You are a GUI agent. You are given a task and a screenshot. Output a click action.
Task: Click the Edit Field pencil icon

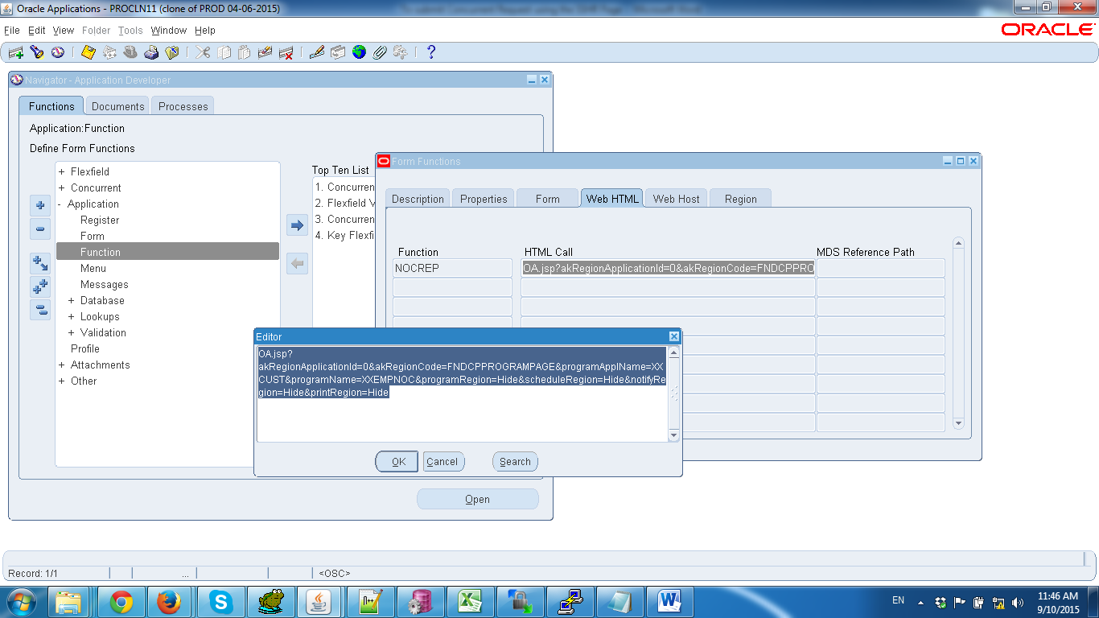click(316, 52)
